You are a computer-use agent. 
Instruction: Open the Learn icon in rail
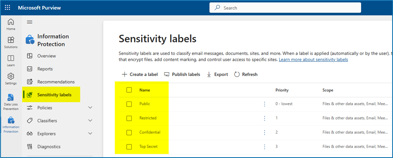point(11,60)
